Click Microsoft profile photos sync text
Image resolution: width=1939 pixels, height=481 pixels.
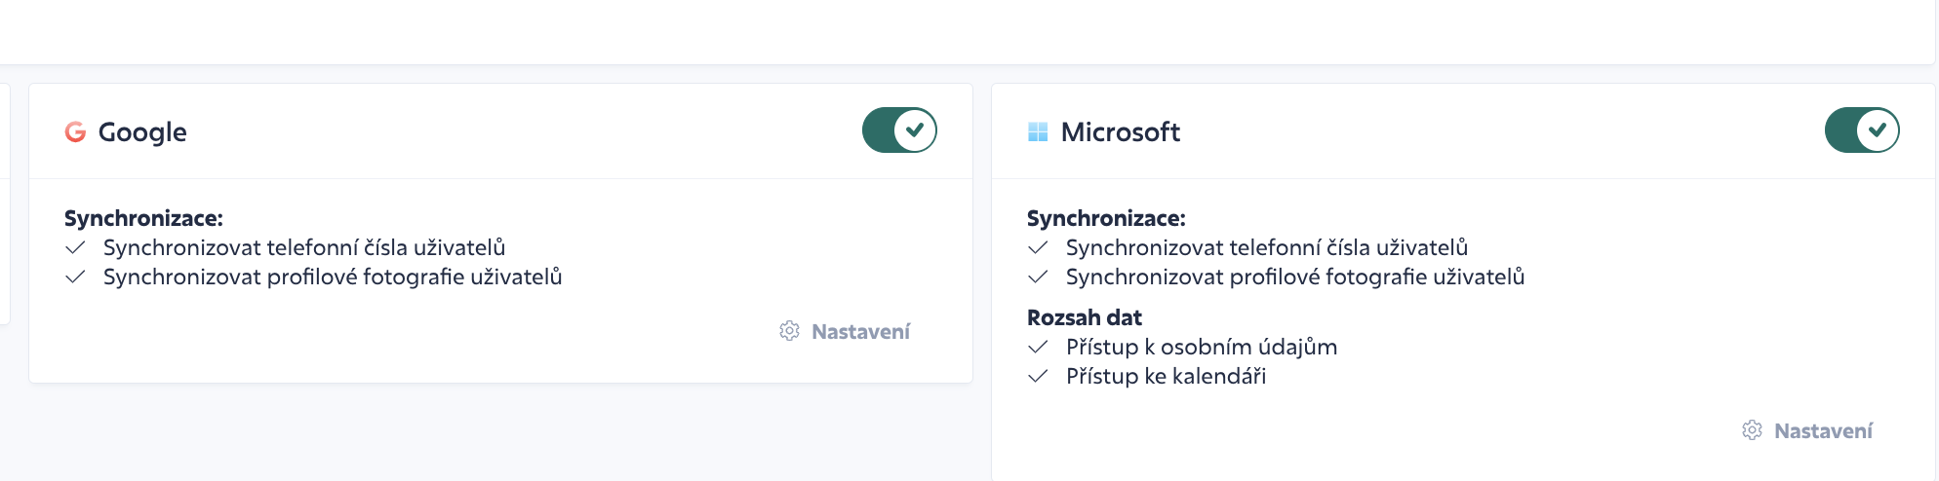1295,277
